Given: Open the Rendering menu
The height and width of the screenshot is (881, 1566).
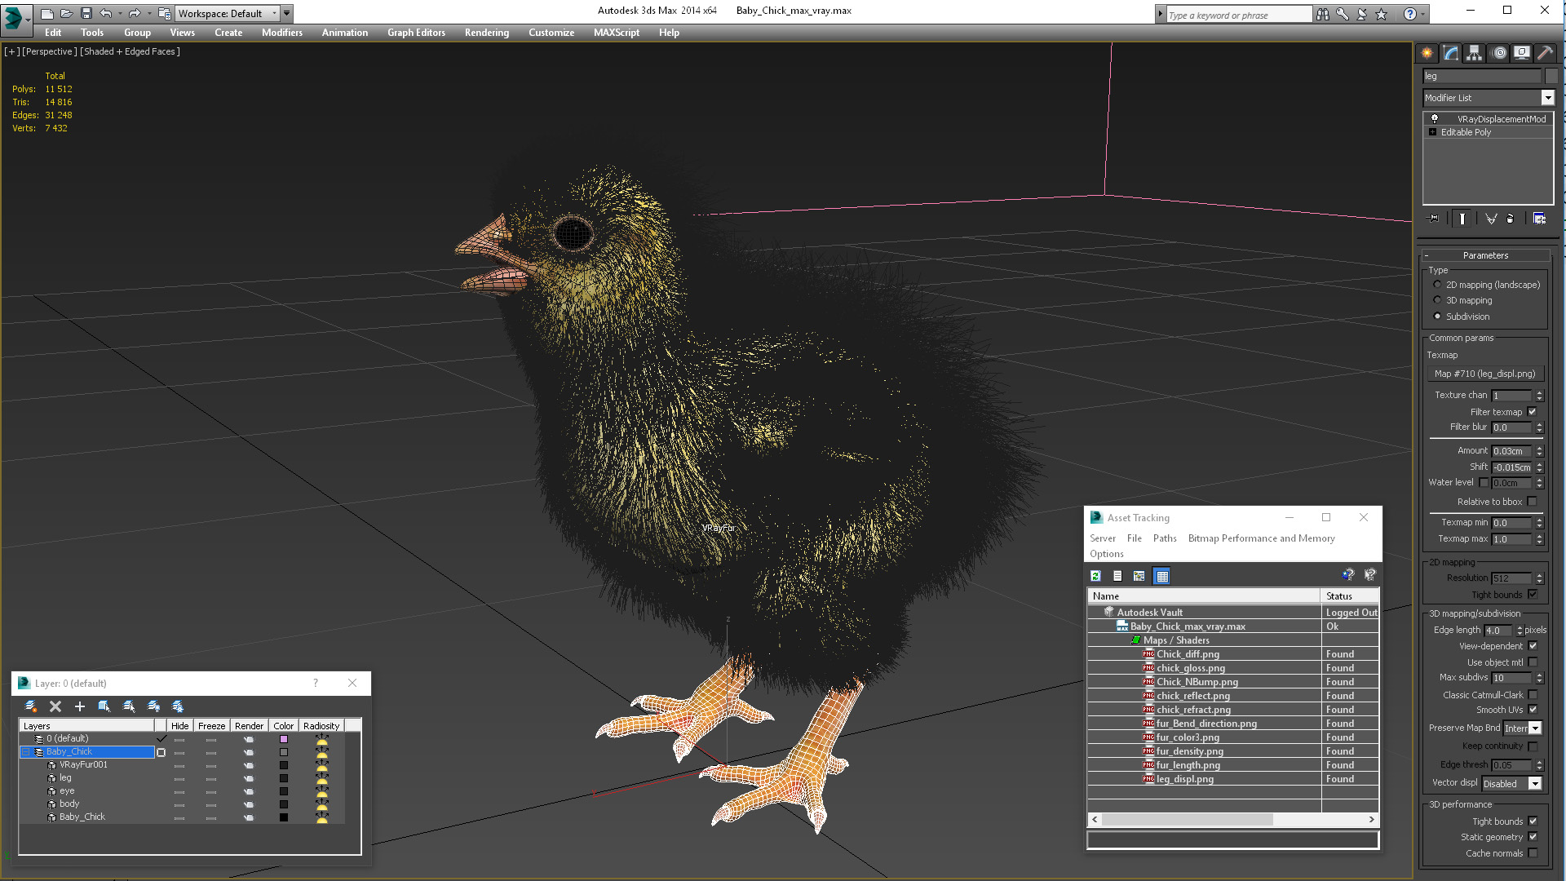Looking at the screenshot, I should 486,33.
